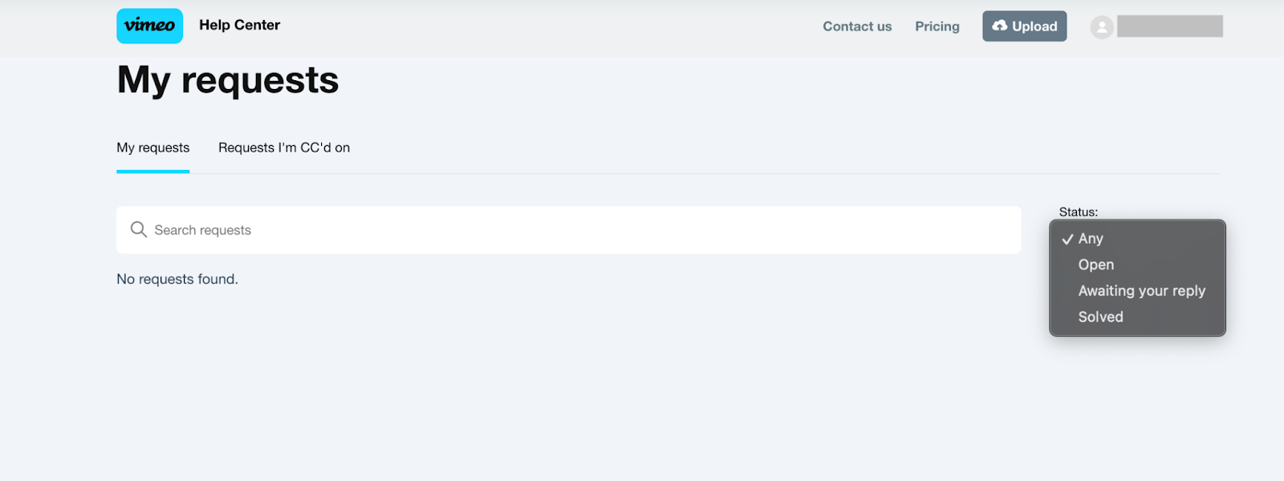Viewport: 1284px width, 481px height.
Task: Open the user avatar icon
Action: tap(1102, 27)
